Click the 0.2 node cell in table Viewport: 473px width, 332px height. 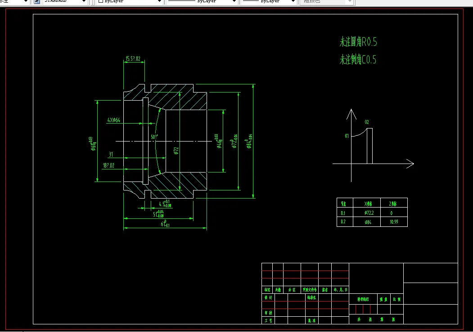(345, 222)
